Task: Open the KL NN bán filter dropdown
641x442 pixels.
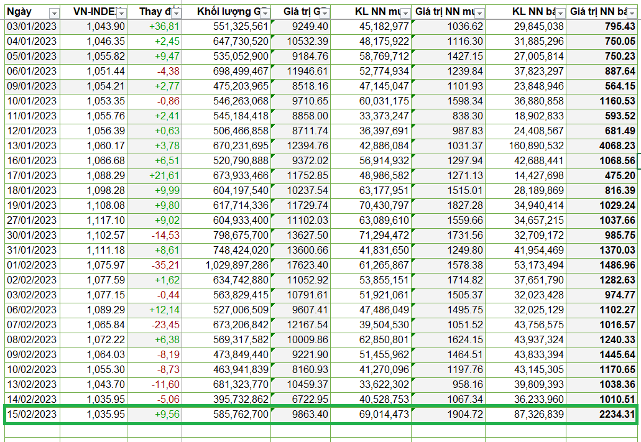Action: pyautogui.click(x=560, y=14)
